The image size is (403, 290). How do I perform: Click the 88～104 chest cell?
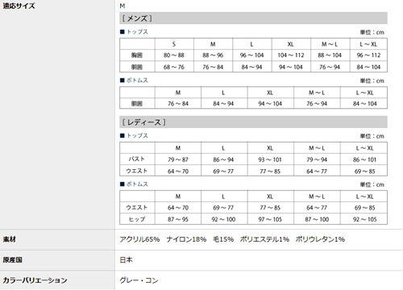pos(330,56)
